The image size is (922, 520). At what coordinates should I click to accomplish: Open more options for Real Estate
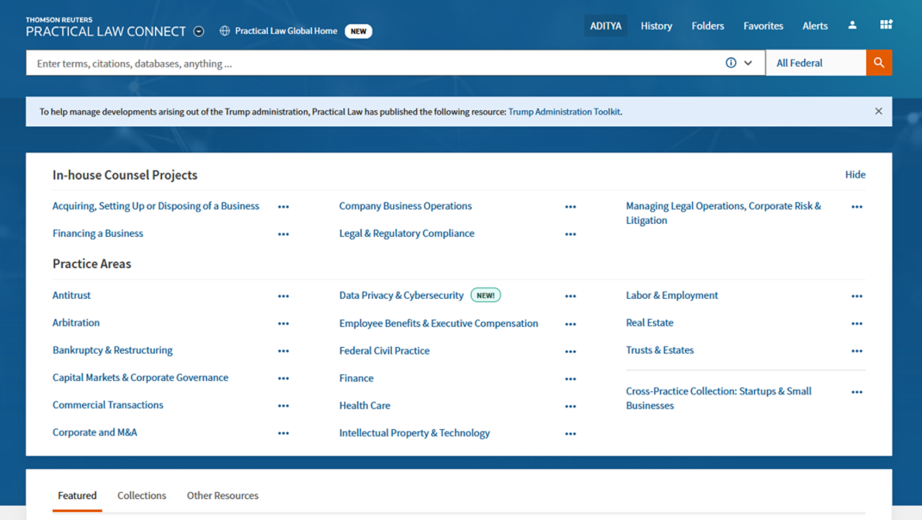pos(856,323)
